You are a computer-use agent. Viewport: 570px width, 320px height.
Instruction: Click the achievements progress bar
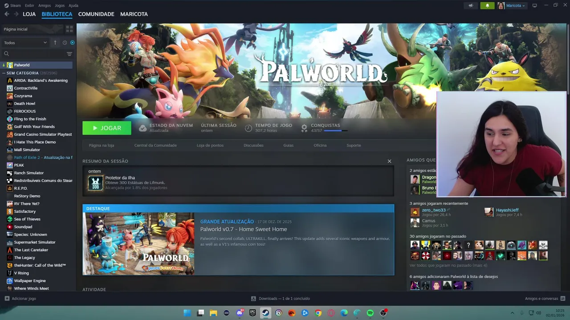(336, 131)
